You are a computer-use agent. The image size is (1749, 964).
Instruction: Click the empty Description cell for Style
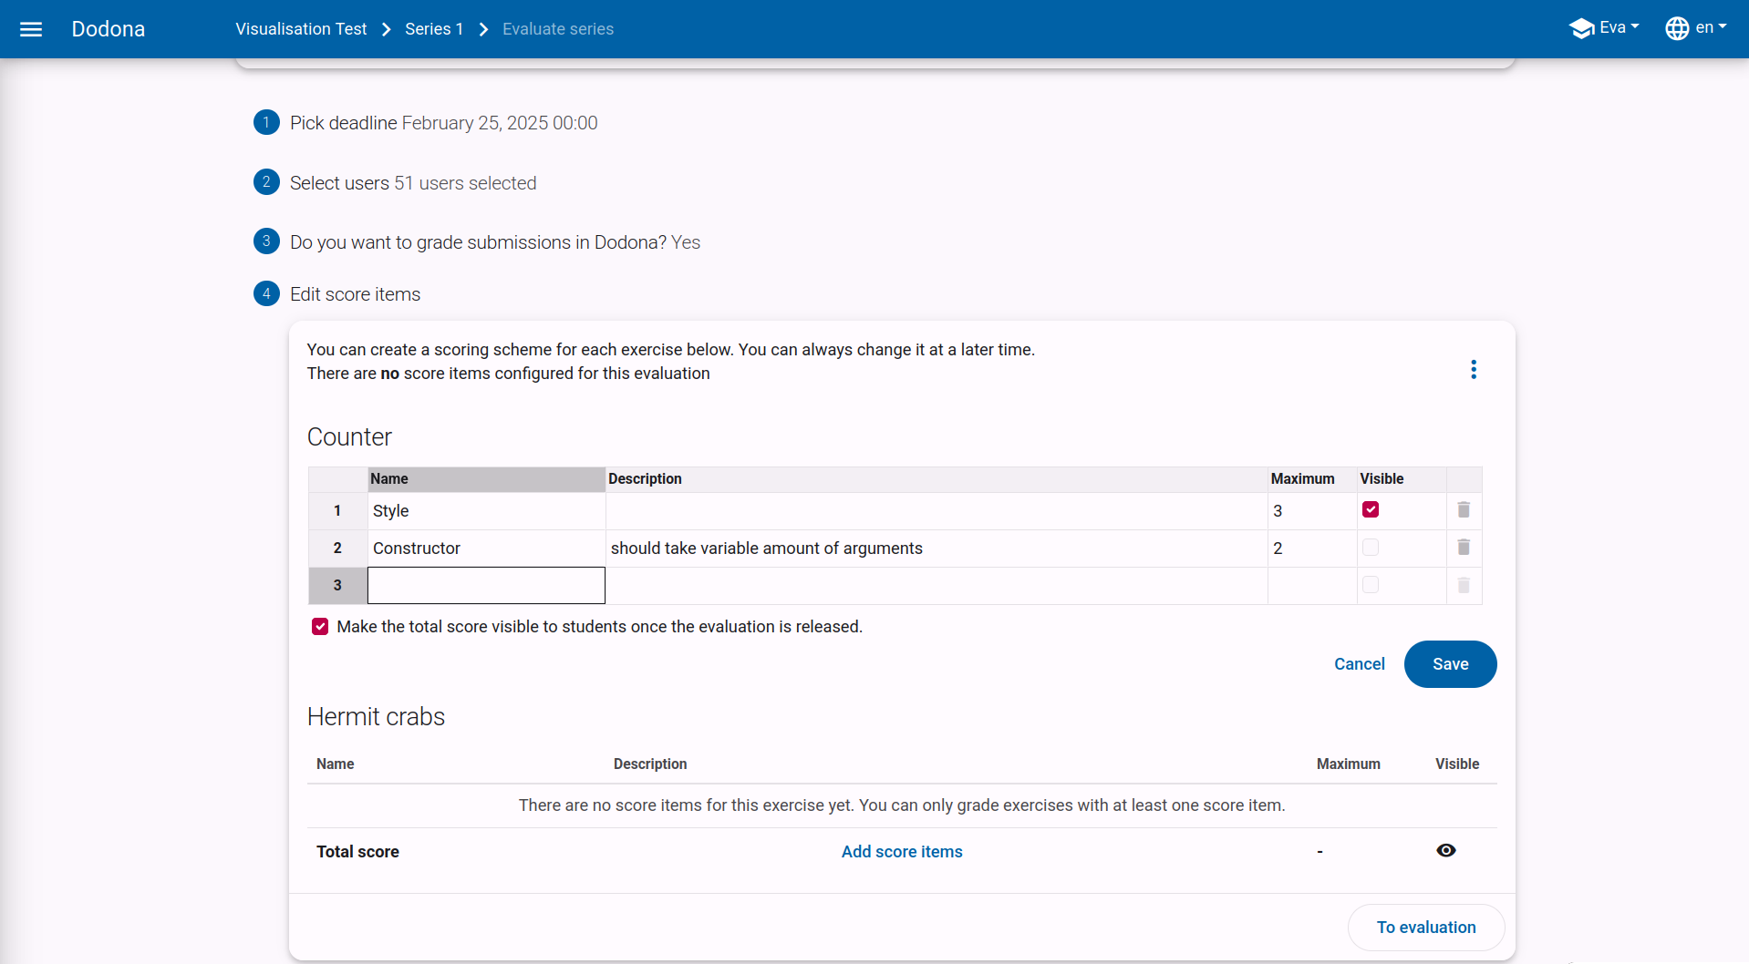pyautogui.click(x=937, y=511)
